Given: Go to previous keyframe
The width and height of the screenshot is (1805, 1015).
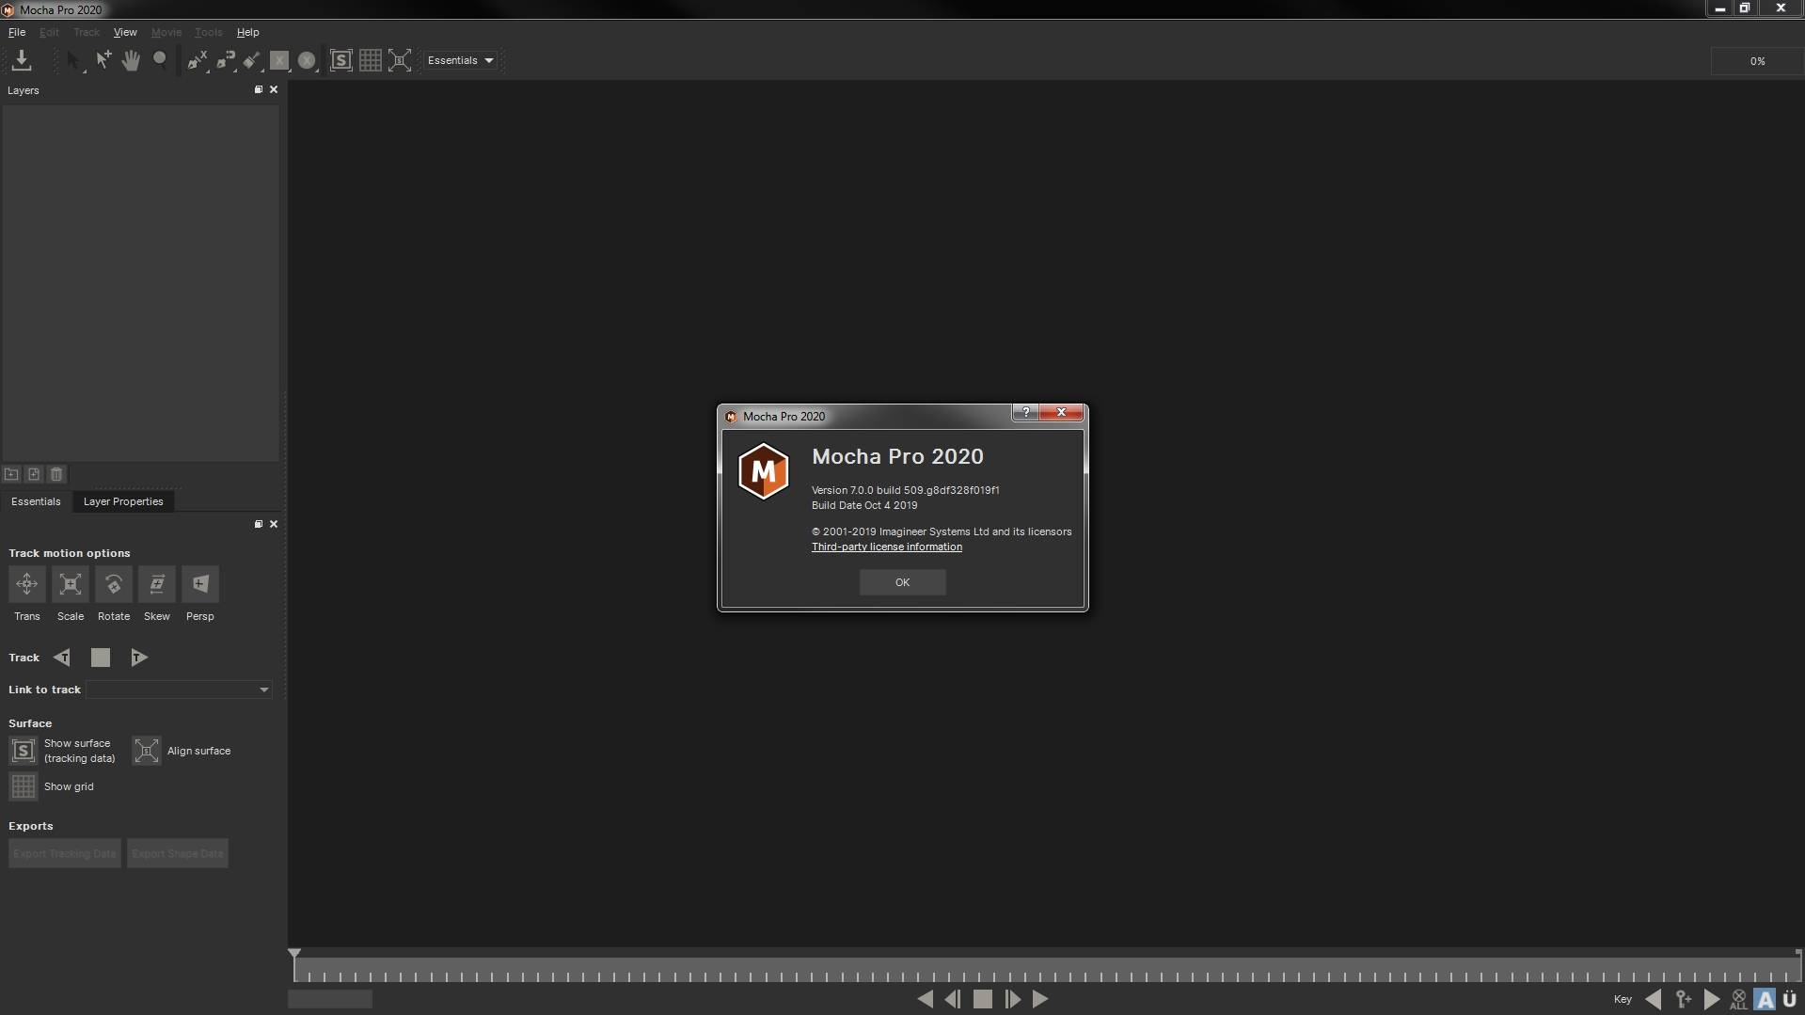Looking at the screenshot, I should click(1653, 999).
